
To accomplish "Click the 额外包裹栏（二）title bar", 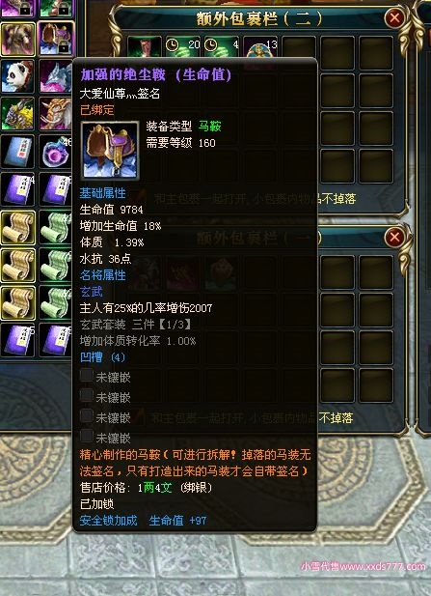I will point(259,18).
